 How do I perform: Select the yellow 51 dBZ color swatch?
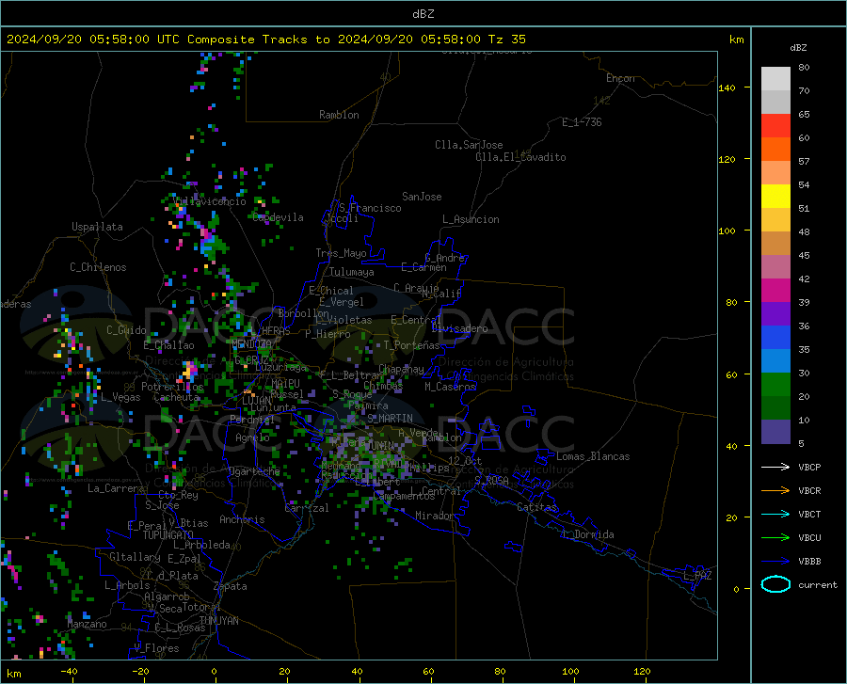point(775,197)
